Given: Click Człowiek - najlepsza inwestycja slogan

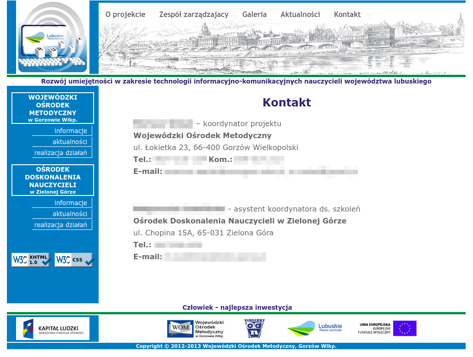Looking at the screenshot, I should click(x=237, y=307).
